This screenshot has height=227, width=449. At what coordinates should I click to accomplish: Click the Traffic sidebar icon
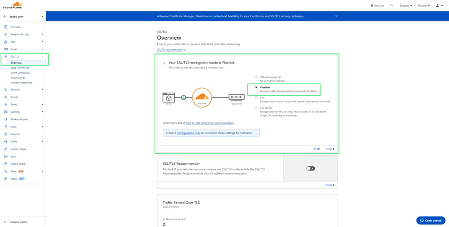pos(6,141)
